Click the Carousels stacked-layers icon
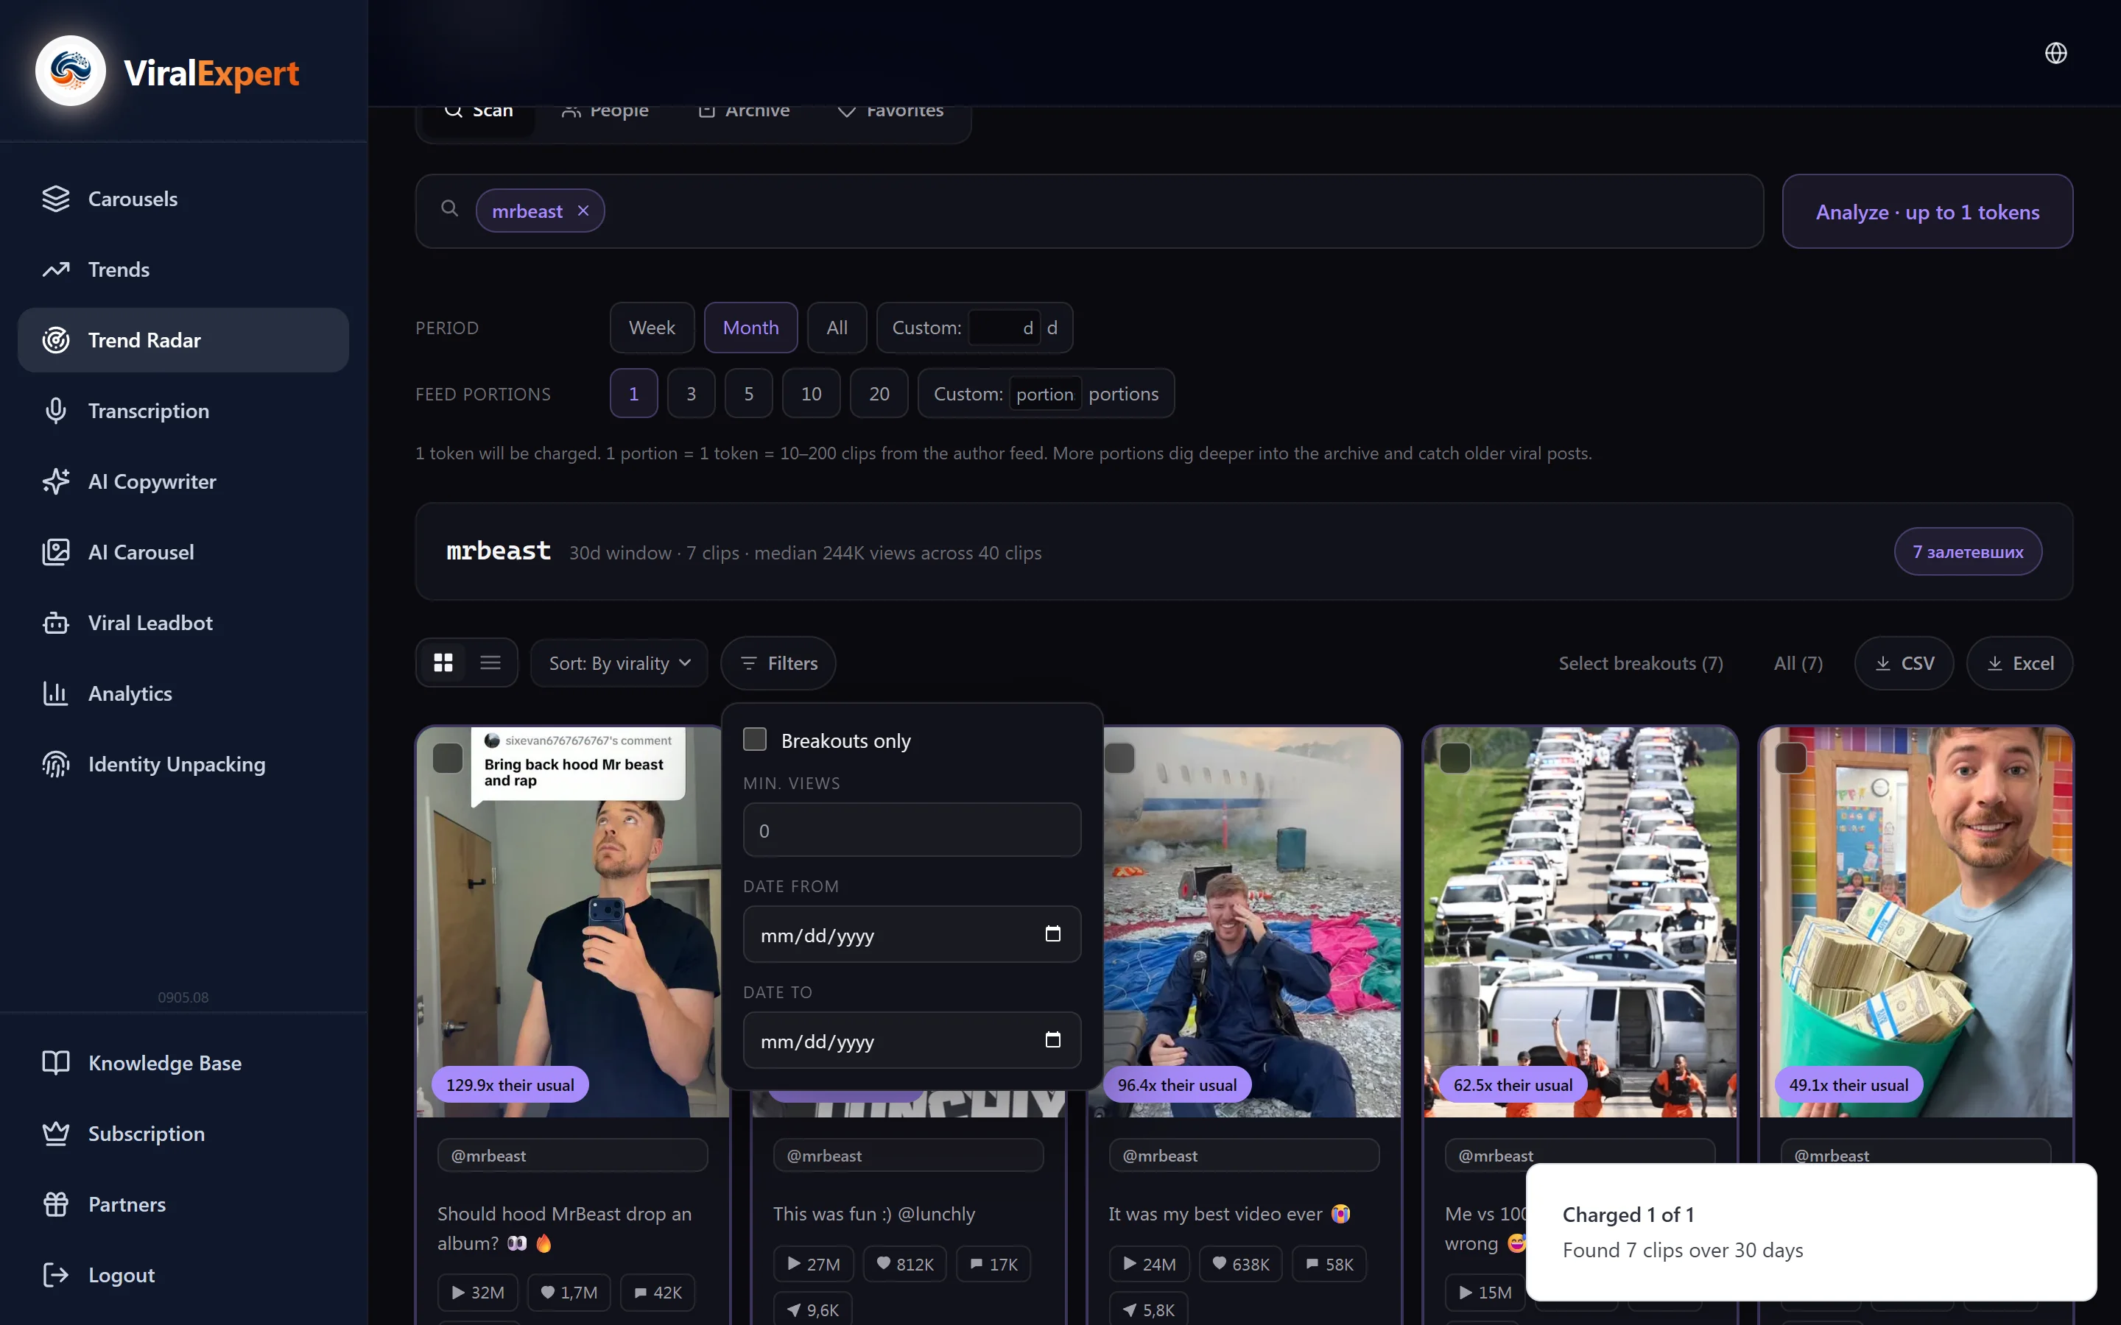This screenshot has width=2121, height=1325. (55, 199)
